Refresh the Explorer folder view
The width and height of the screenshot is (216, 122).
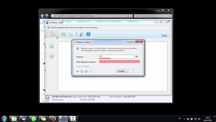pos(131,16)
